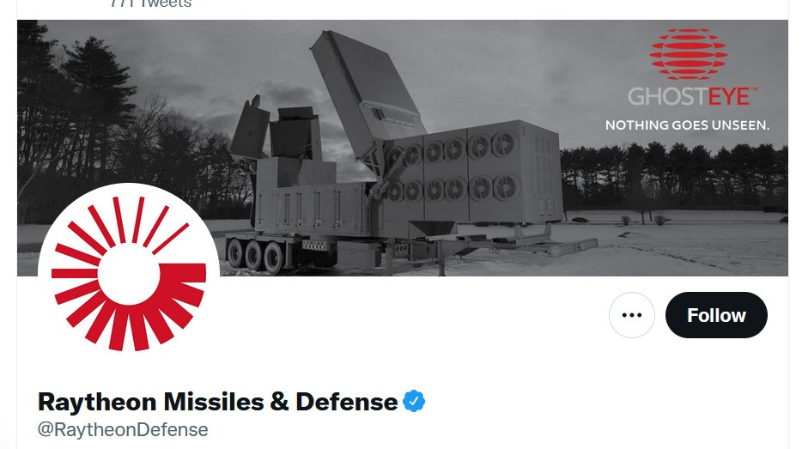Open the Raytheon red sunburst profile picture
This screenshot has height=449, width=802.
click(x=129, y=274)
